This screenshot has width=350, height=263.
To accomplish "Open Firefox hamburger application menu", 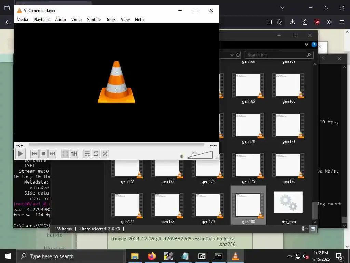I will click(342, 22).
